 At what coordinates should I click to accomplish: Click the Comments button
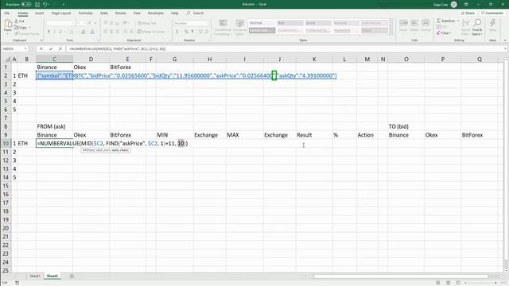coord(492,13)
